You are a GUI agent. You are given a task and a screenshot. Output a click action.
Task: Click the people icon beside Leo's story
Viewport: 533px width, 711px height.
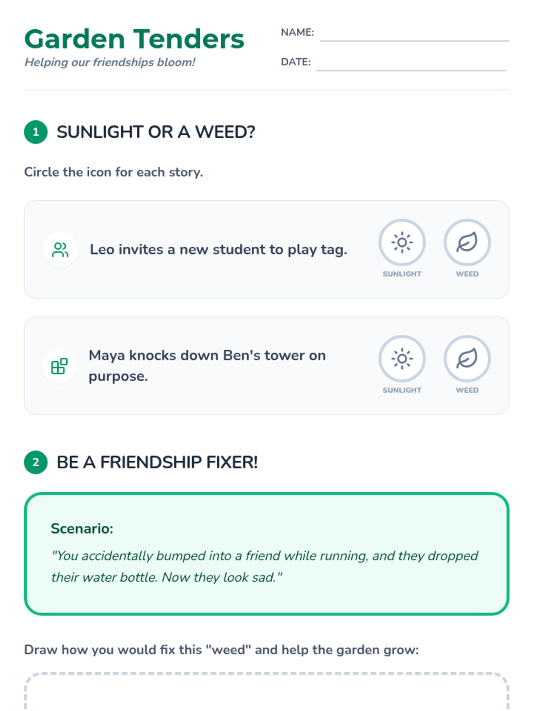click(60, 250)
